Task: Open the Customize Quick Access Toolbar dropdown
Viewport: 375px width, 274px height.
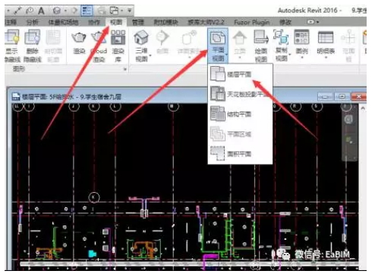Action: pyautogui.click(x=129, y=11)
